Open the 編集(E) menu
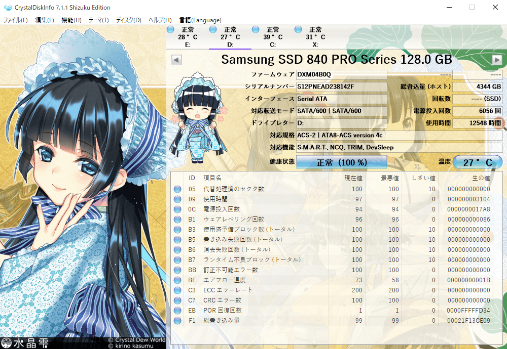Viewport: 507px width, 349px height. (x=44, y=20)
